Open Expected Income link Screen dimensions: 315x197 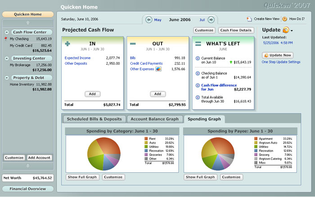77,58
